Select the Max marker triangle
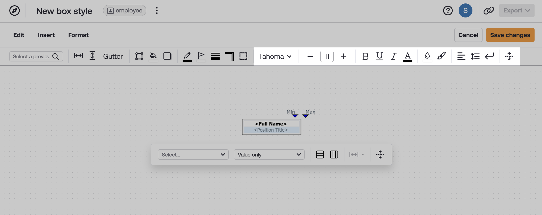Viewport: 542px width, 215px height. pos(306,116)
